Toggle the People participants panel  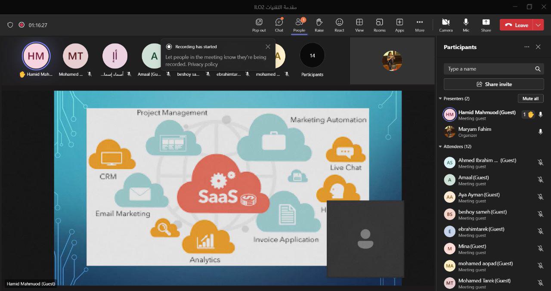(x=299, y=25)
